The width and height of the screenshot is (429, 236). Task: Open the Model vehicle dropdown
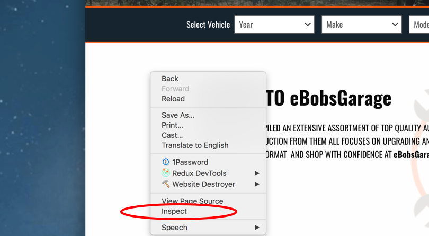[x=419, y=25]
